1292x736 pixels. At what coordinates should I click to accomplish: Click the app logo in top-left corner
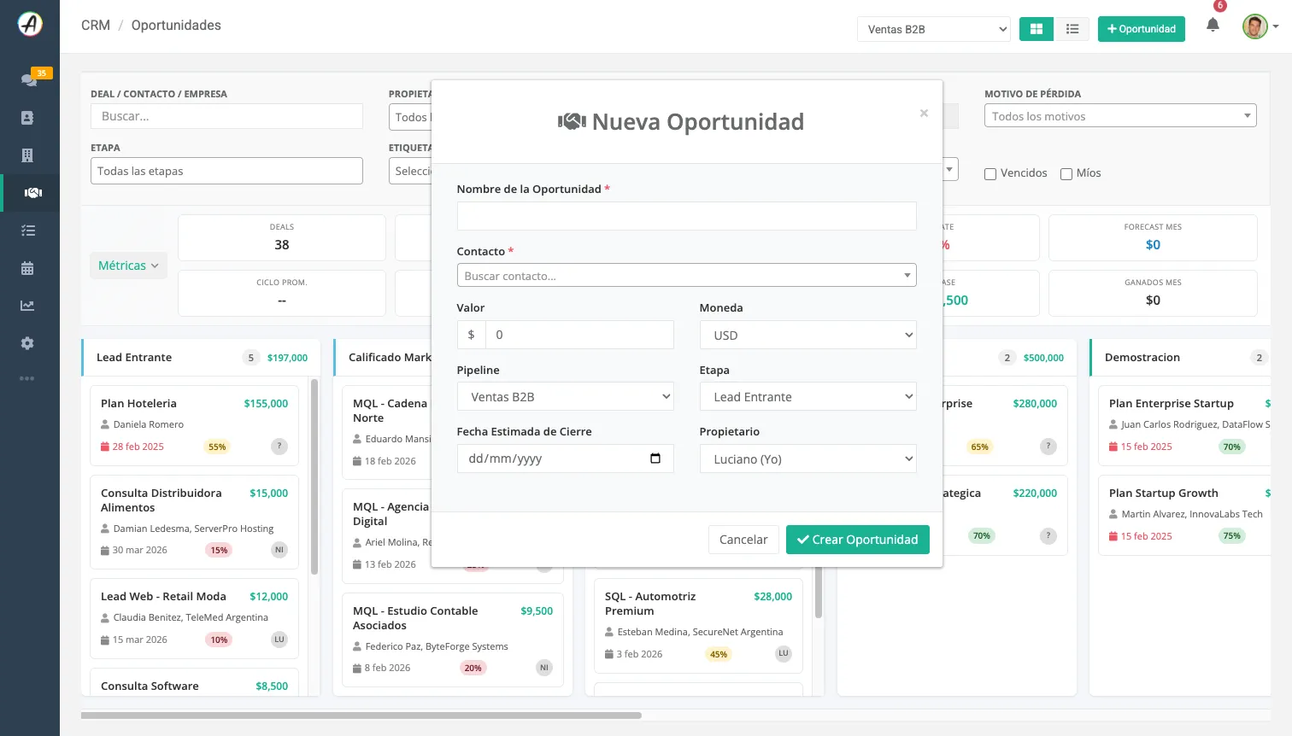click(30, 24)
